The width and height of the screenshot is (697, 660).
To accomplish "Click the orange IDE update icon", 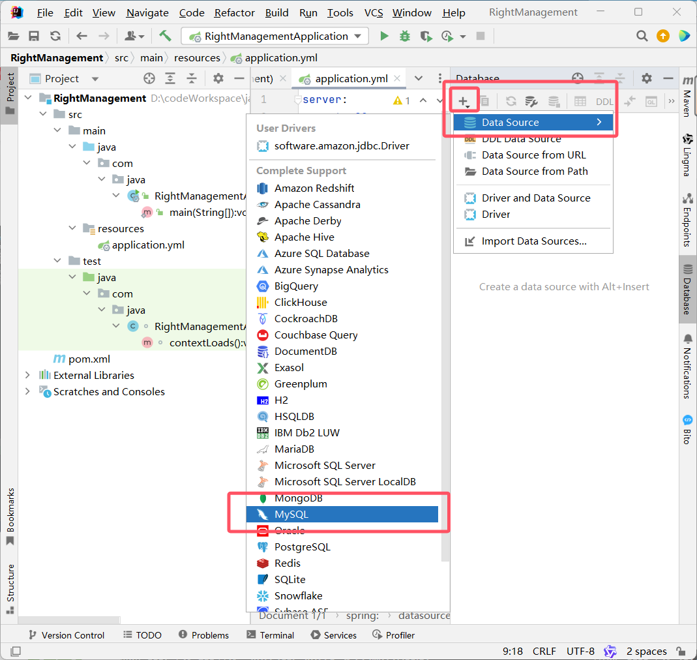I will (663, 36).
